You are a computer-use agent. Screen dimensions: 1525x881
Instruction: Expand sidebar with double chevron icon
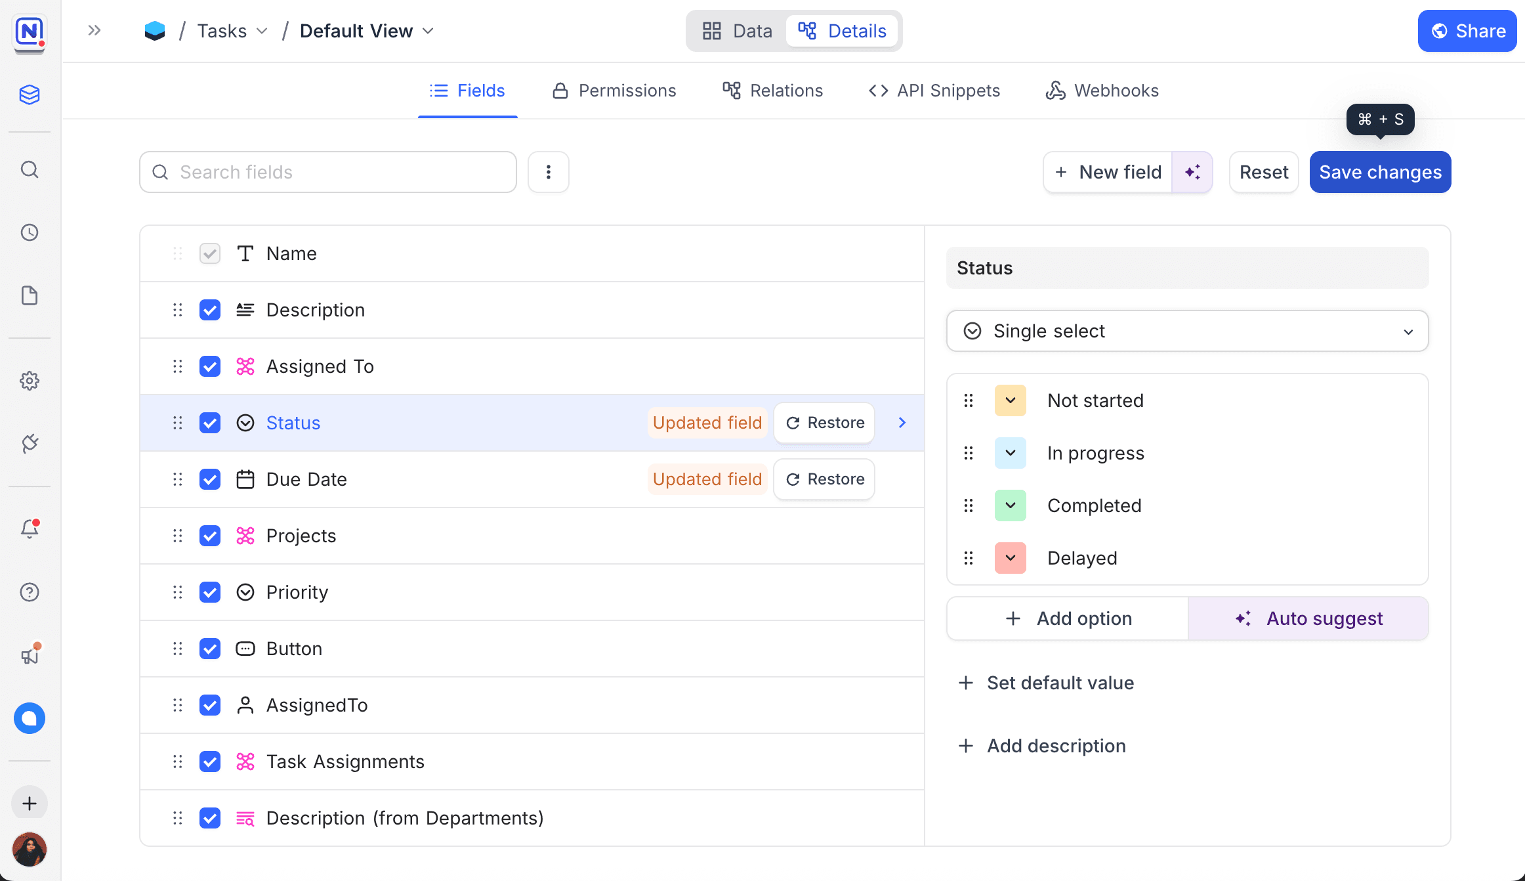tap(94, 30)
